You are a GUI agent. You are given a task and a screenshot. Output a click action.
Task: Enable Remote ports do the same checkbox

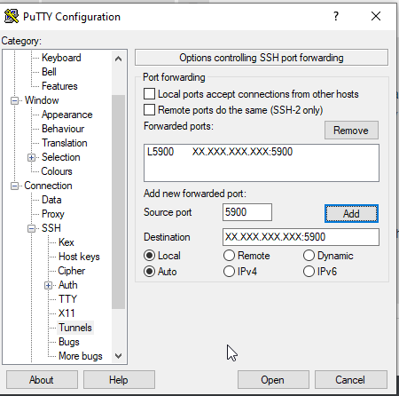(x=149, y=110)
